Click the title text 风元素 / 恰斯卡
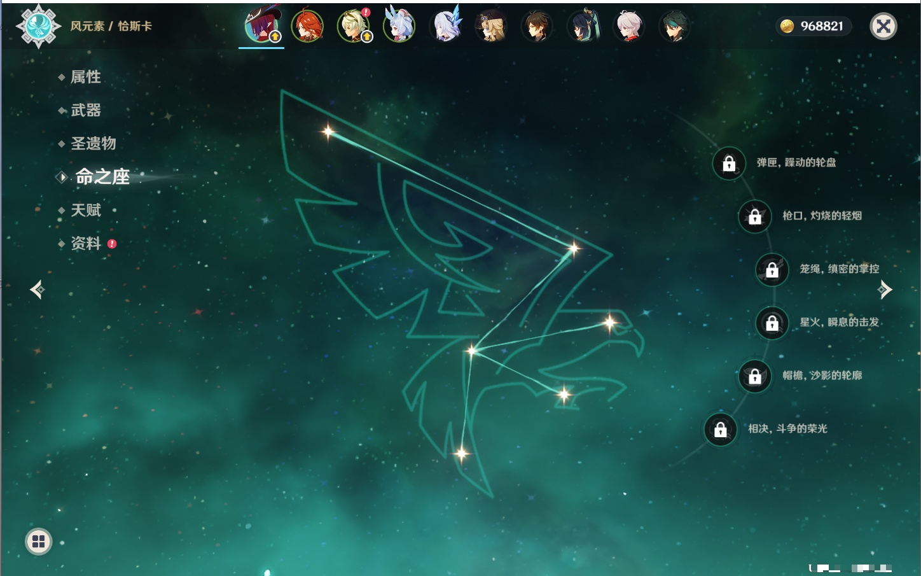This screenshot has width=921, height=576. pyautogui.click(x=111, y=26)
